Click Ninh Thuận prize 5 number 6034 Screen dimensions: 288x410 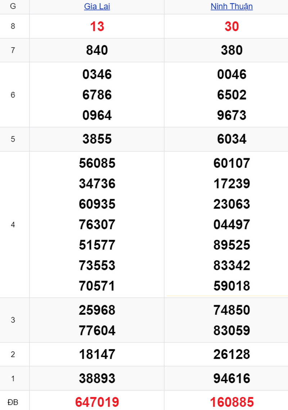coord(232,139)
